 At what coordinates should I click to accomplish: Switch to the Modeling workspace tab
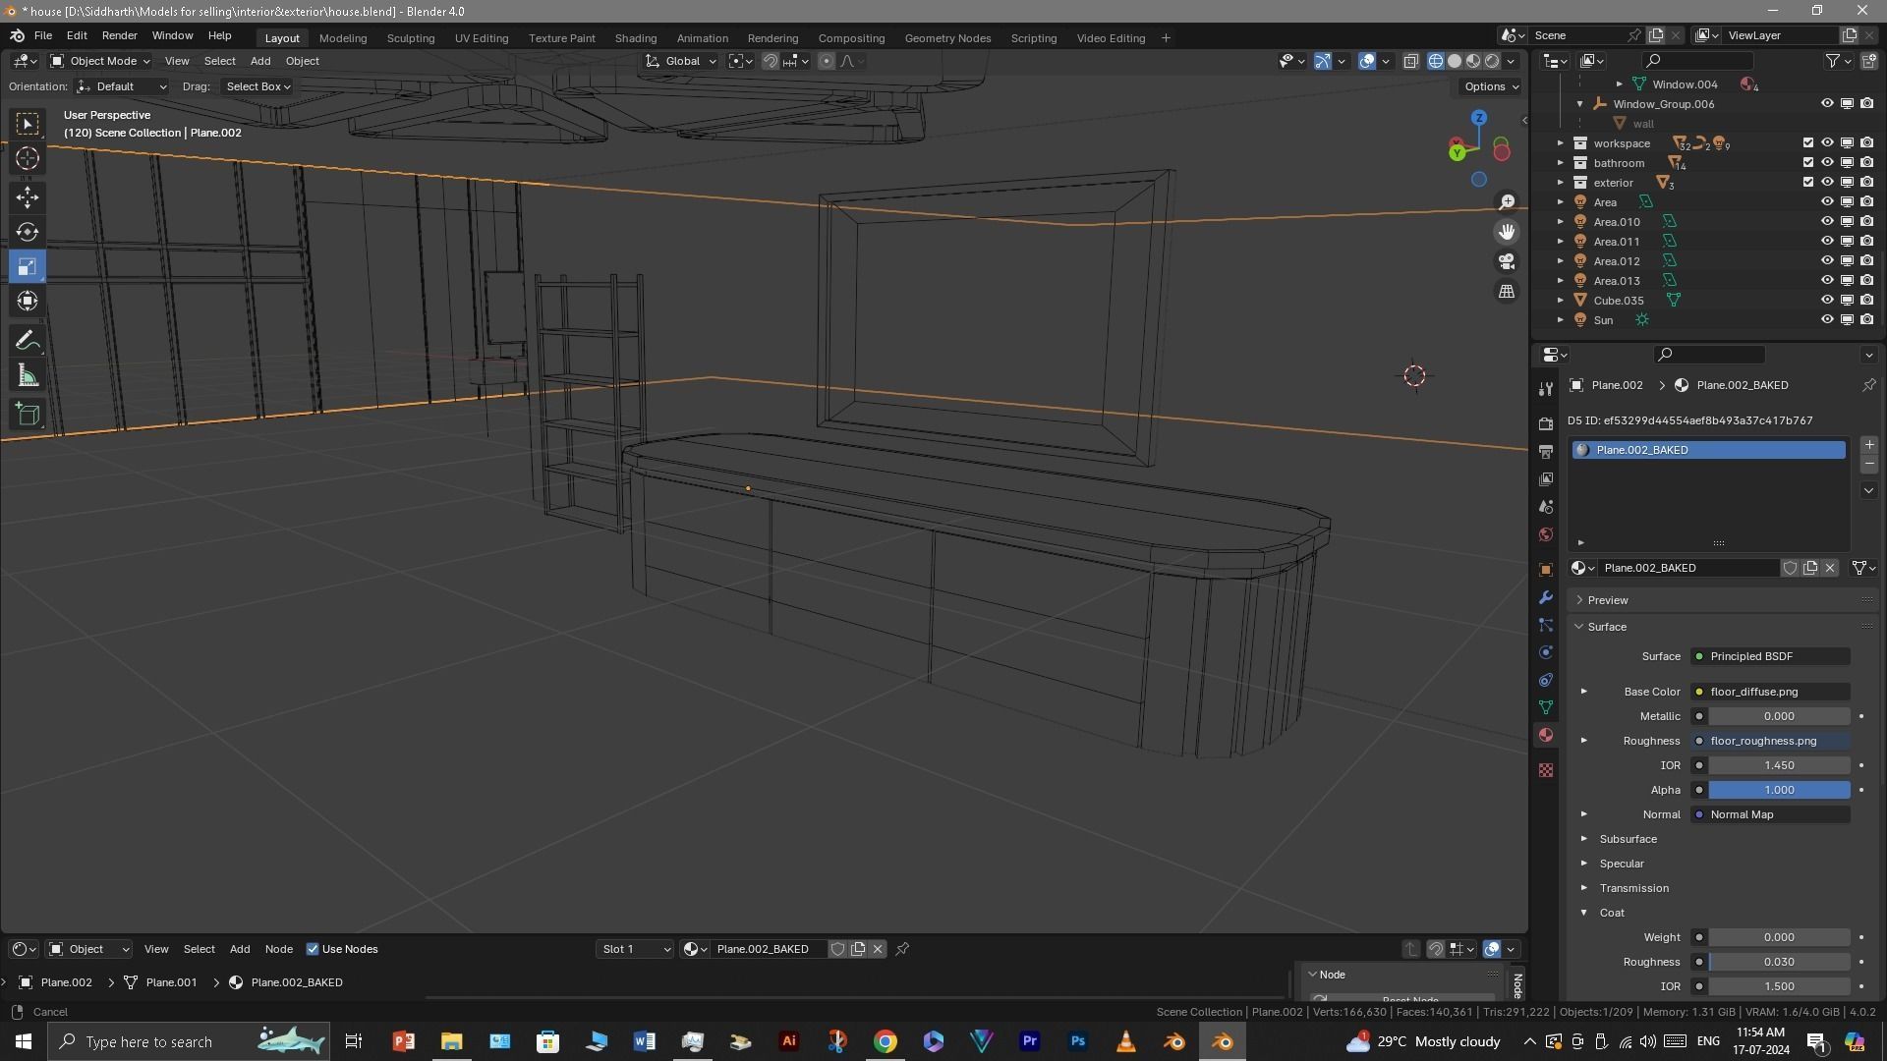tap(343, 38)
